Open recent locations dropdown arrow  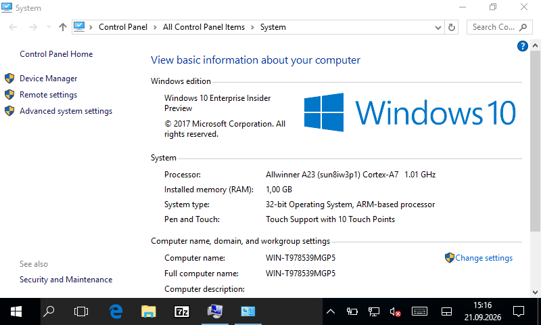49,27
